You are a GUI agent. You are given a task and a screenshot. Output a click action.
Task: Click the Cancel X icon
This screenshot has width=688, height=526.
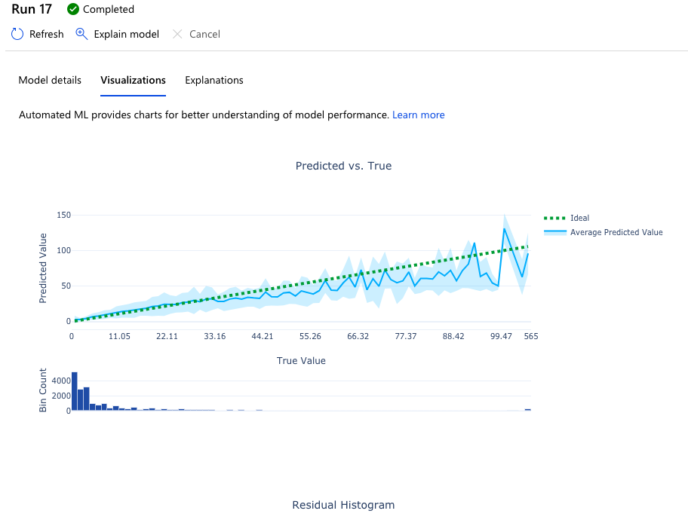pyautogui.click(x=177, y=34)
